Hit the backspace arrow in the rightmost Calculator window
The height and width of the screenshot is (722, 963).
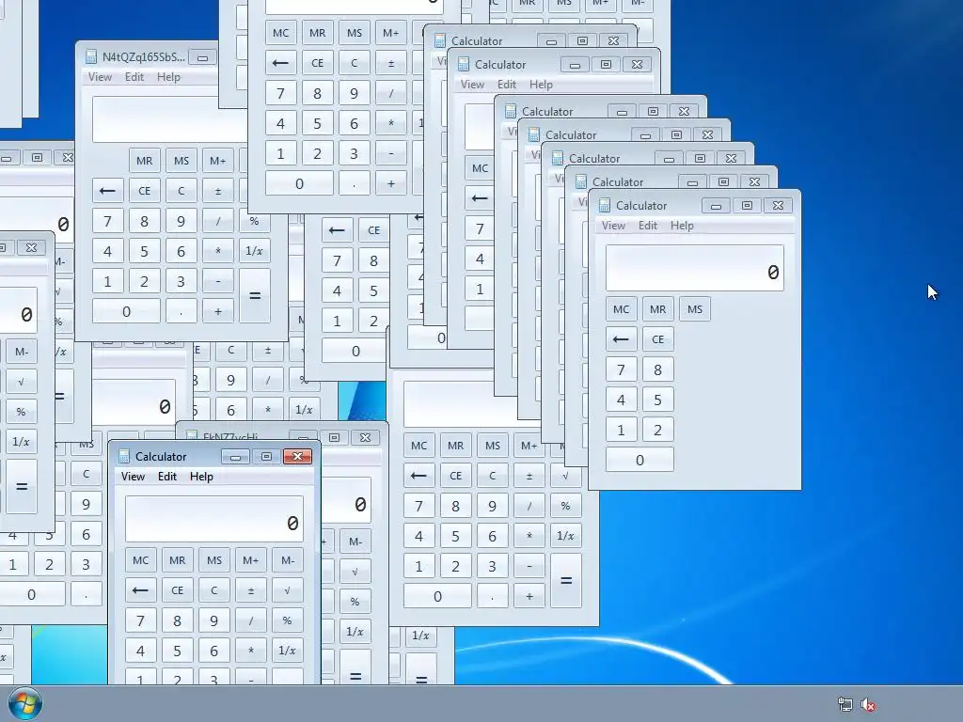point(621,339)
